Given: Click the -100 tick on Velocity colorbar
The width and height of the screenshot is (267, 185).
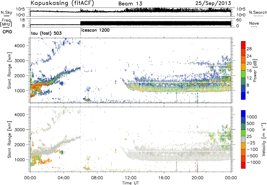Looking at the screenshot, I should [252, 149].
